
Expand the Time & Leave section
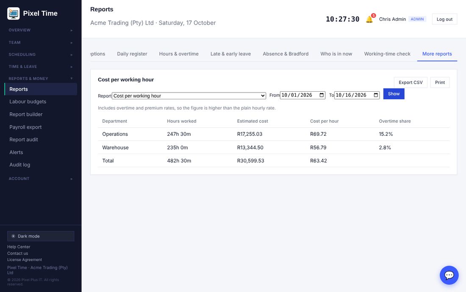41,67
